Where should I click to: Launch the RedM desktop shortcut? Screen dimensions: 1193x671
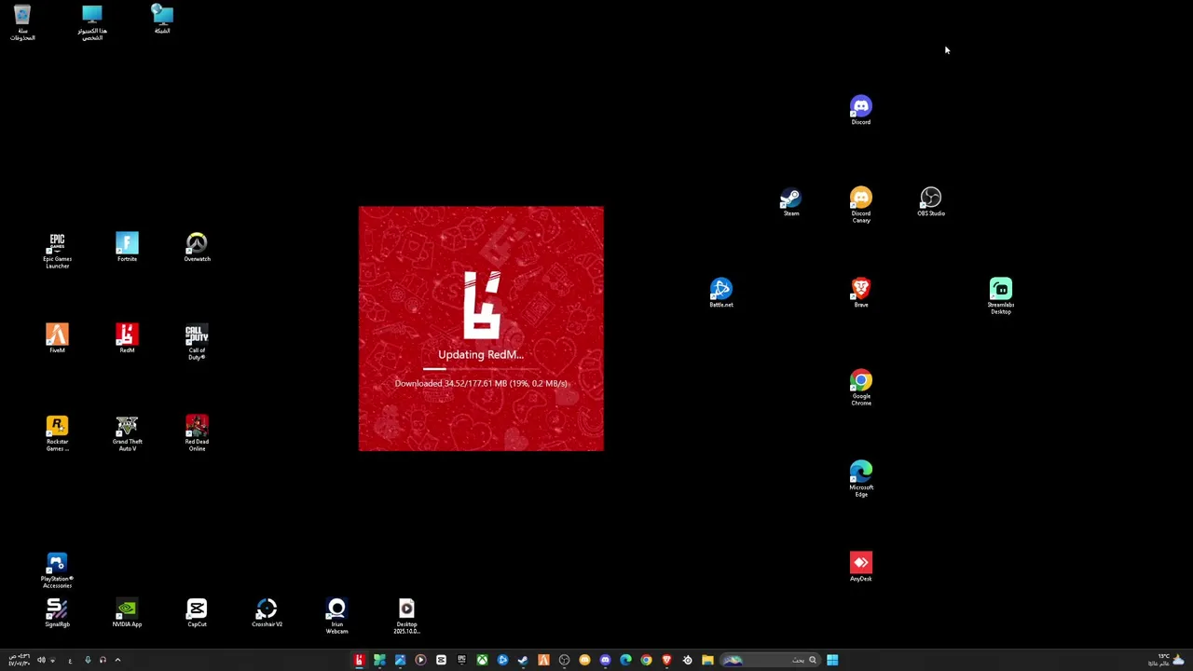pyautogui.click(x=127, y=338)
